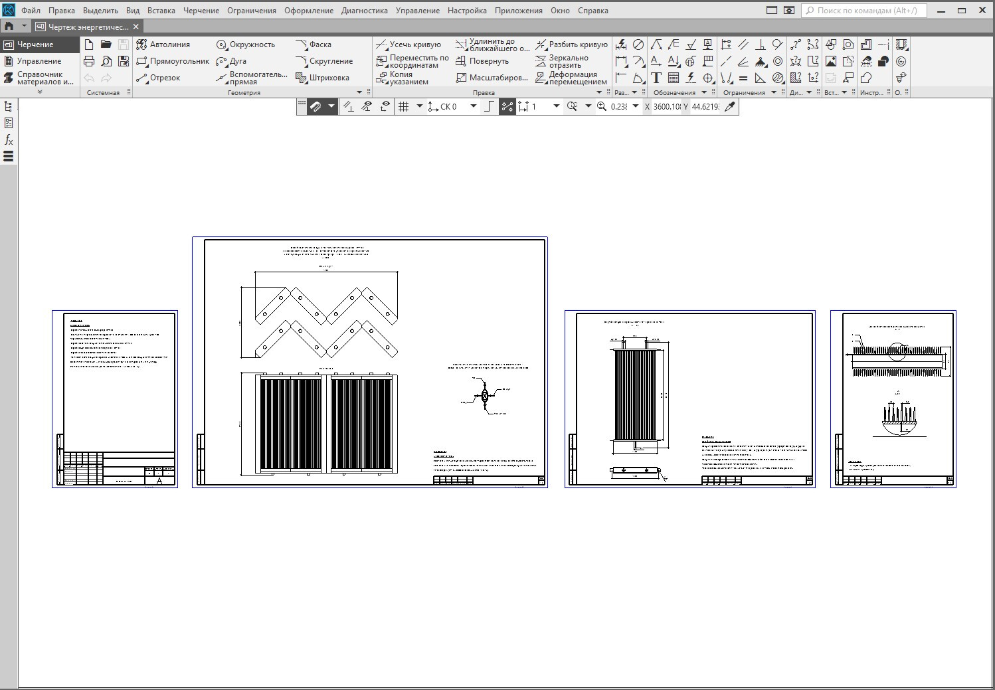Choose the Штриховка hatch tool

[x=322, y=78]
